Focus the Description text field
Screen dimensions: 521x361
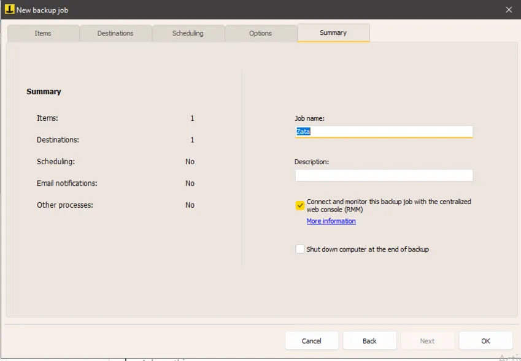pyautogui.click(x=384, y=175)
